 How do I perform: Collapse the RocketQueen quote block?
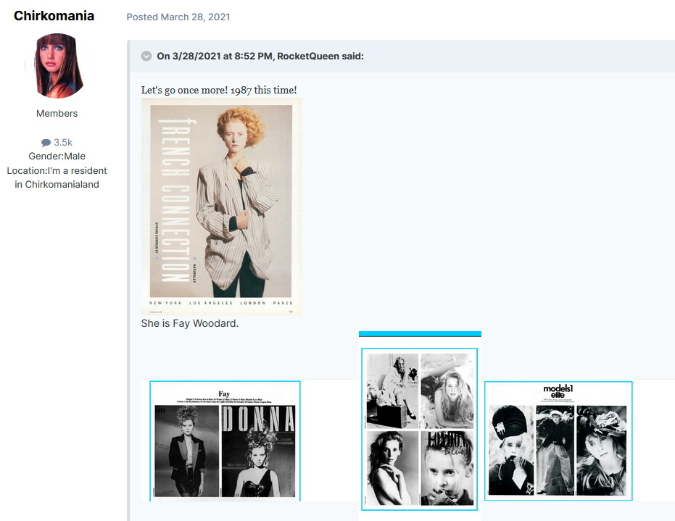point(146,56)
